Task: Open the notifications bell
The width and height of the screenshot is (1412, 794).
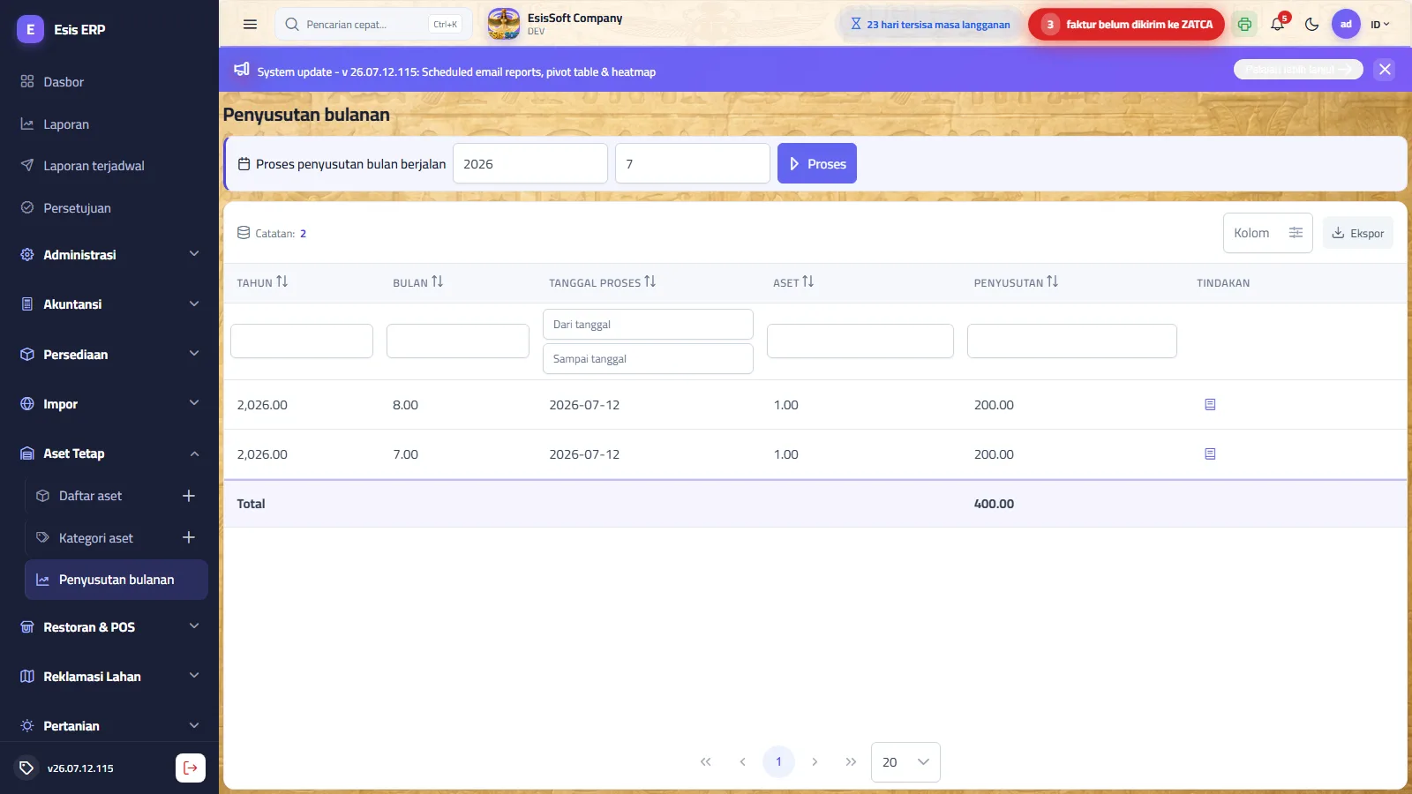Action: click(1277, 25)
